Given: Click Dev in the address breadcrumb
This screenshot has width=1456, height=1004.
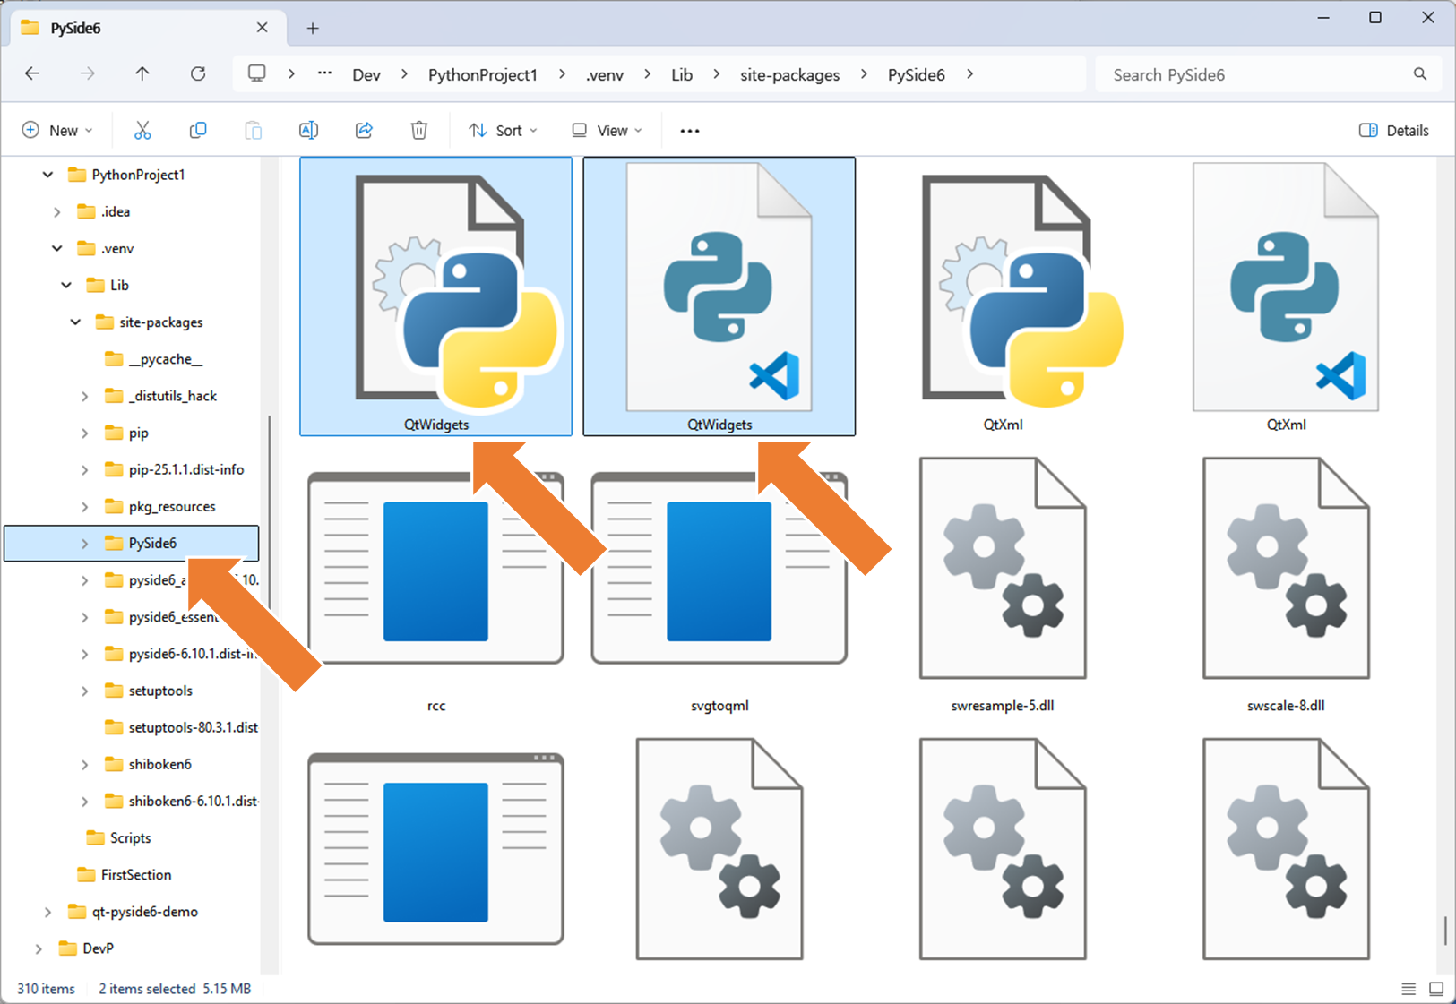Looking at the screenshot, I should click(366, 75).
